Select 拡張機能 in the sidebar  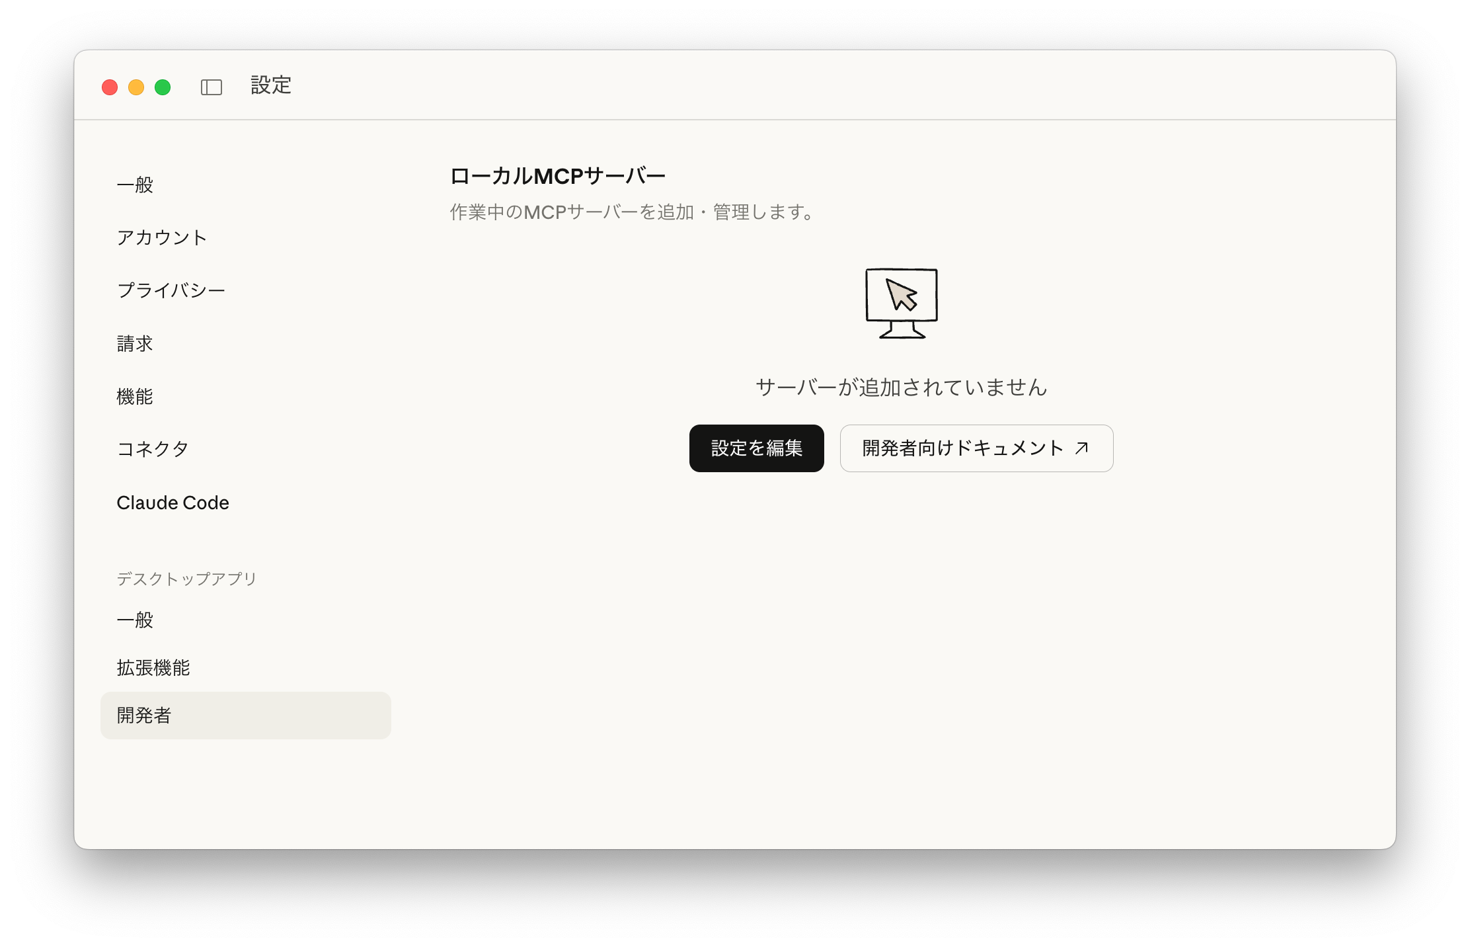click(153, 668)
